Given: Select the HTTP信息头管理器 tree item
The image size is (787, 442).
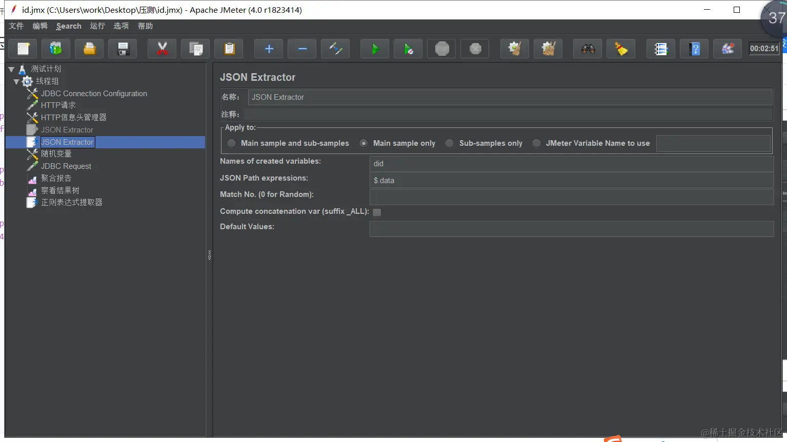Looking at the screenshot, I should (74, 117).
